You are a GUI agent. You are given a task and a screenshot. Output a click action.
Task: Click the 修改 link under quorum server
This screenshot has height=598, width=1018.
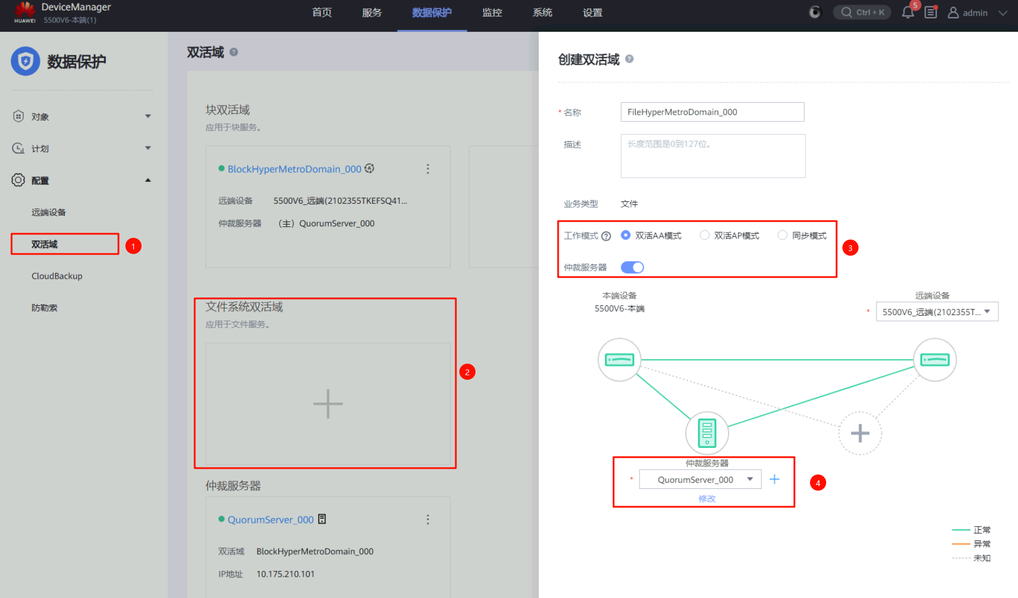(x=707, y=499)
